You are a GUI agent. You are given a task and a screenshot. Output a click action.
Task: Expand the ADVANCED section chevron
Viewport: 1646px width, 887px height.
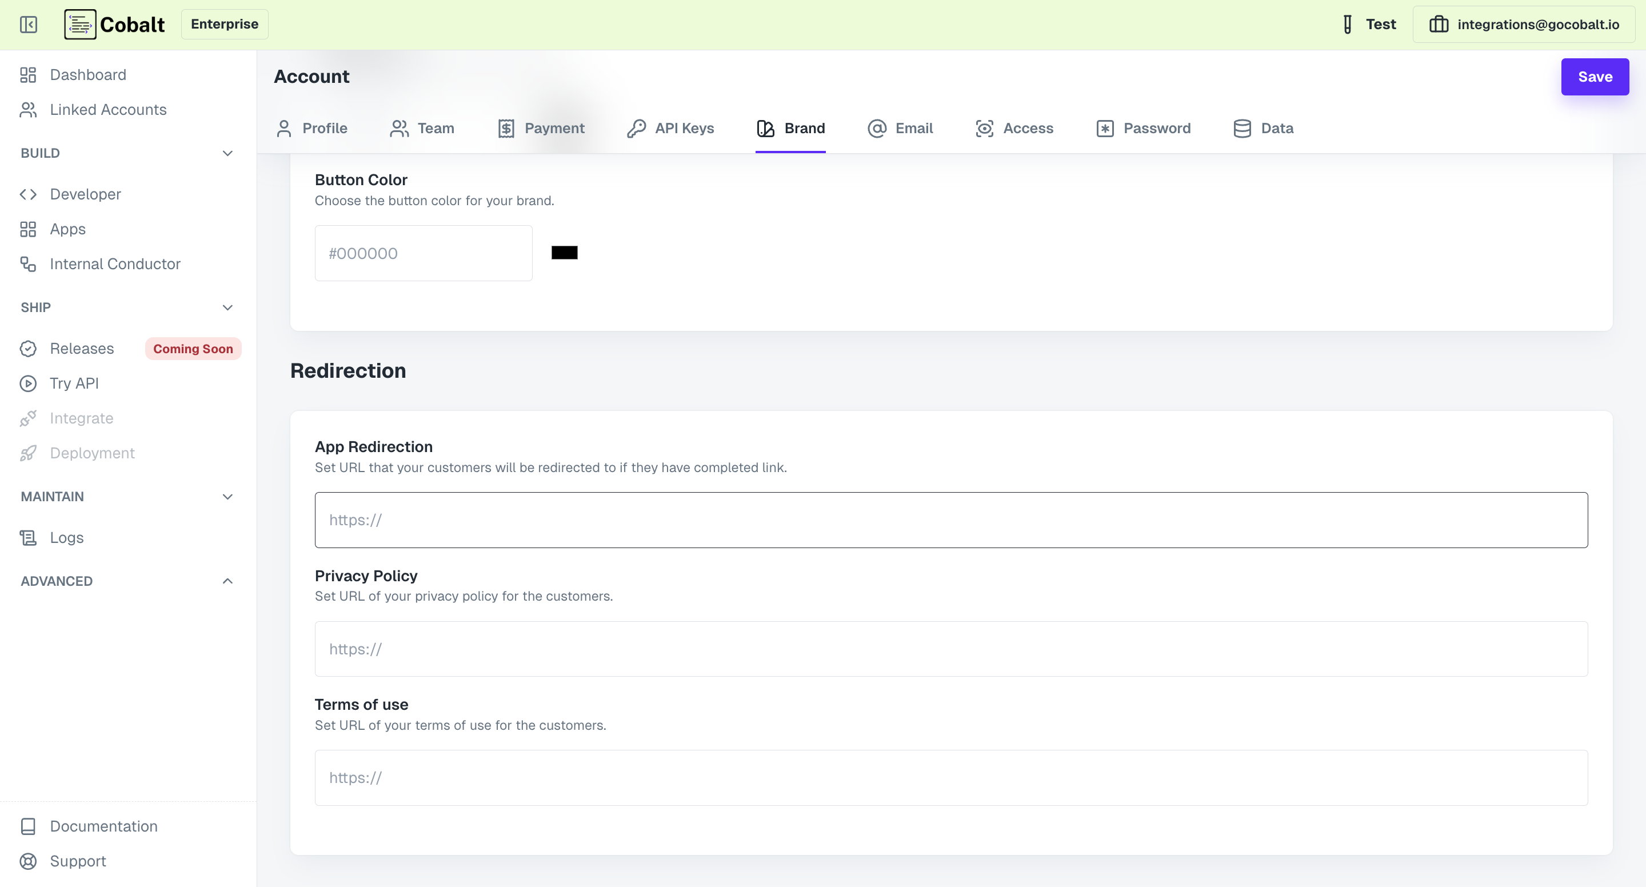pyautogui.click(x=227, y=581)
